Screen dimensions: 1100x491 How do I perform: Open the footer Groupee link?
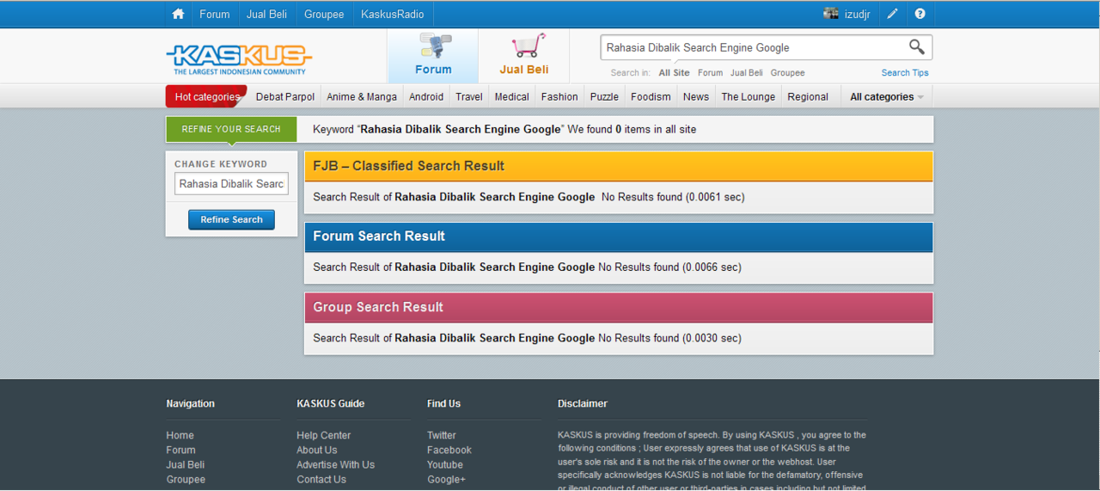186,479
